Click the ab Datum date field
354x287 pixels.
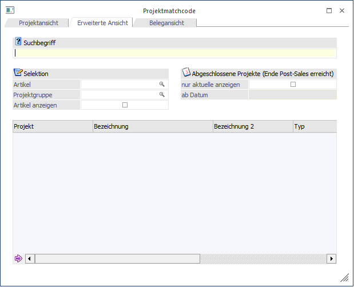[292, 95]
